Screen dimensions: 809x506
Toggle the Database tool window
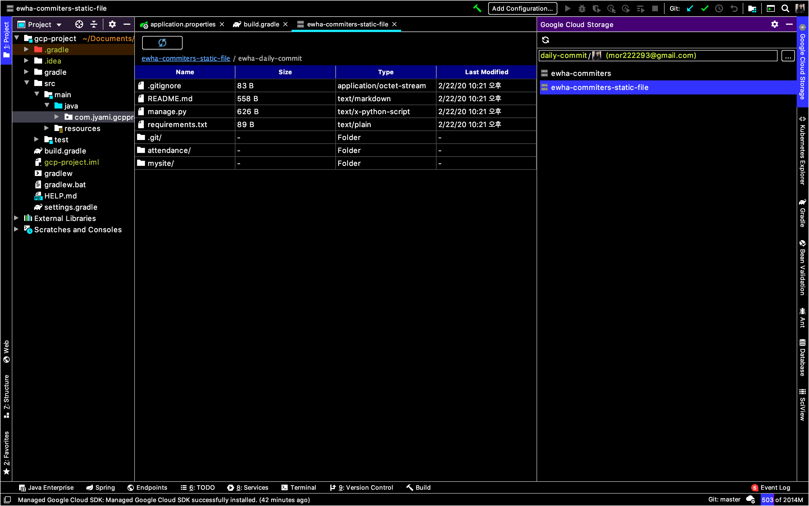coord(802,358)
